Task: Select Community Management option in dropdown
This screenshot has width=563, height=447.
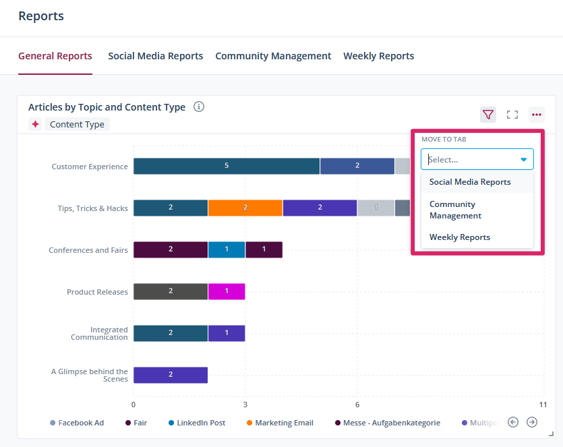Action: point(455,210)
